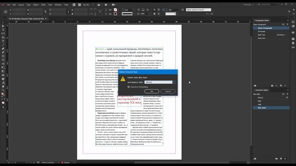Select the Pencil tool
This screenshot has width=296, height=166.
coord(3,52)
